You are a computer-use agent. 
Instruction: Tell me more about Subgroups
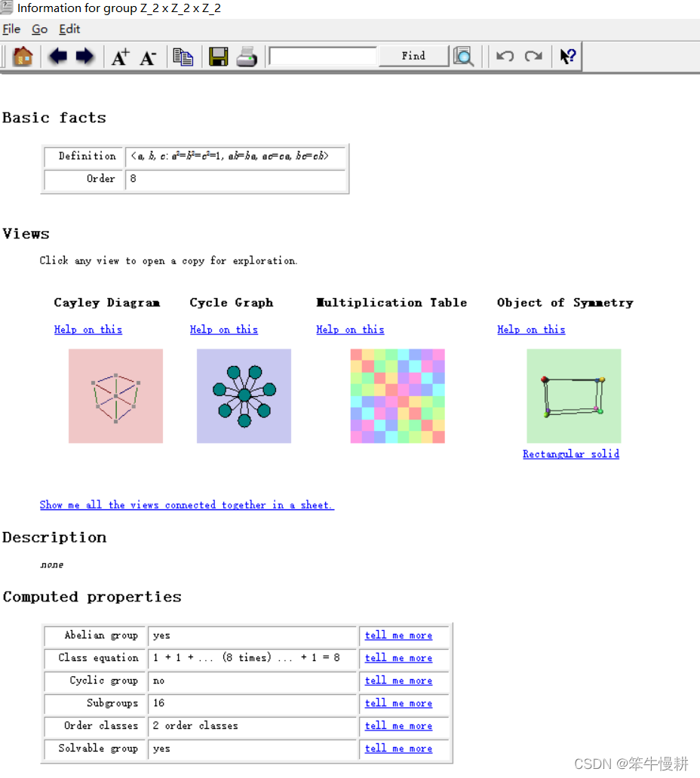[398, 703]
